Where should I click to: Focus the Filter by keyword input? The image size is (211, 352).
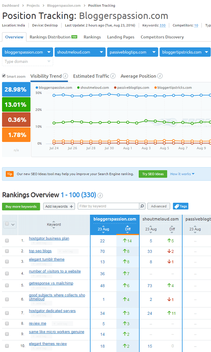point(109,206)
